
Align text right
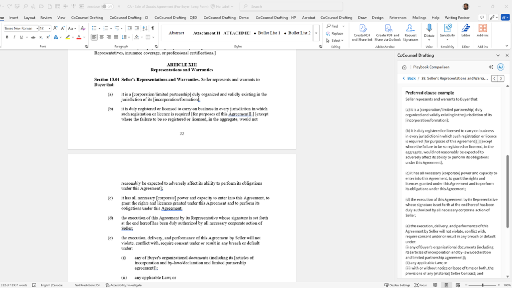click(x=109, y=37)
